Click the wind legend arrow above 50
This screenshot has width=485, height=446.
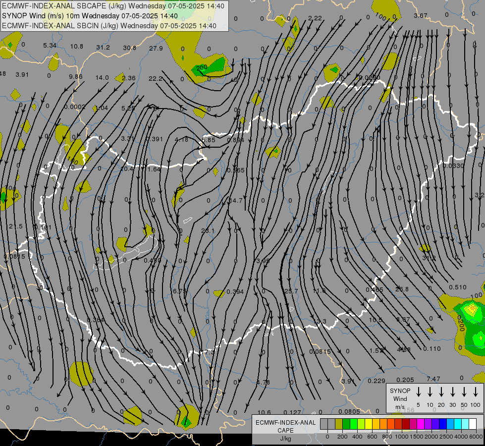point(464,392)
